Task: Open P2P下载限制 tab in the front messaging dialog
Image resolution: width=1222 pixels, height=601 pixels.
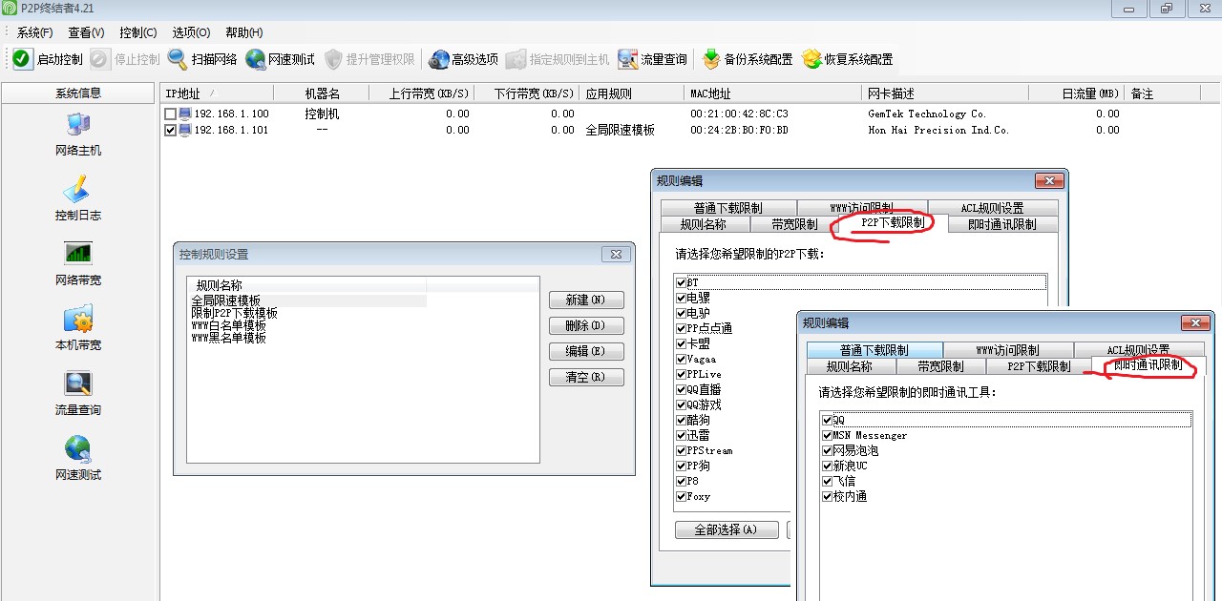Action: pos(1039,366)
